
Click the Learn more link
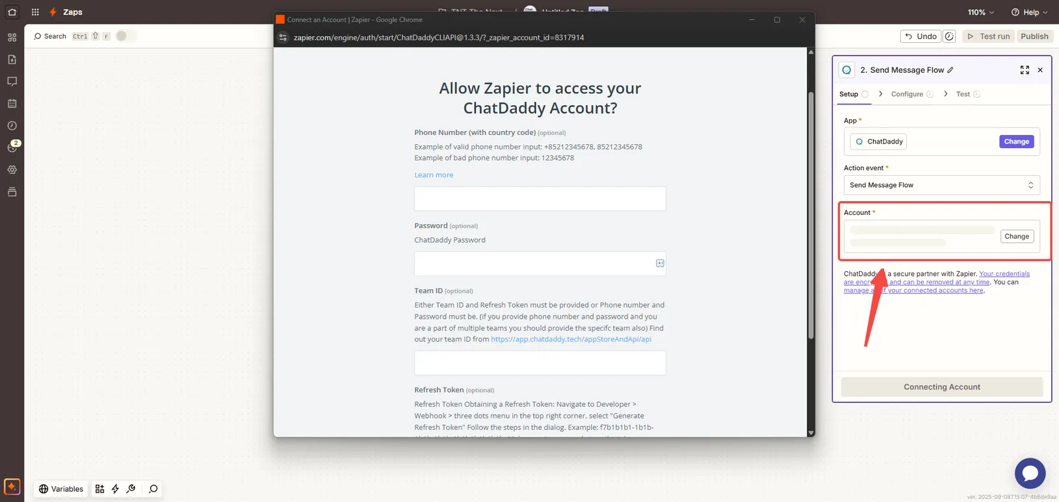coord(434,175)
